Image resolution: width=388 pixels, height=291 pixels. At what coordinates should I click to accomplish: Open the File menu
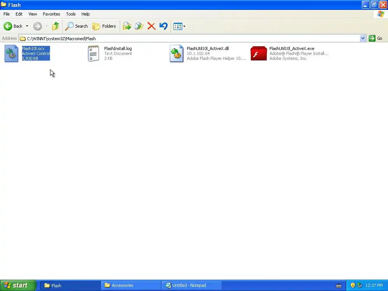(7, 14)
